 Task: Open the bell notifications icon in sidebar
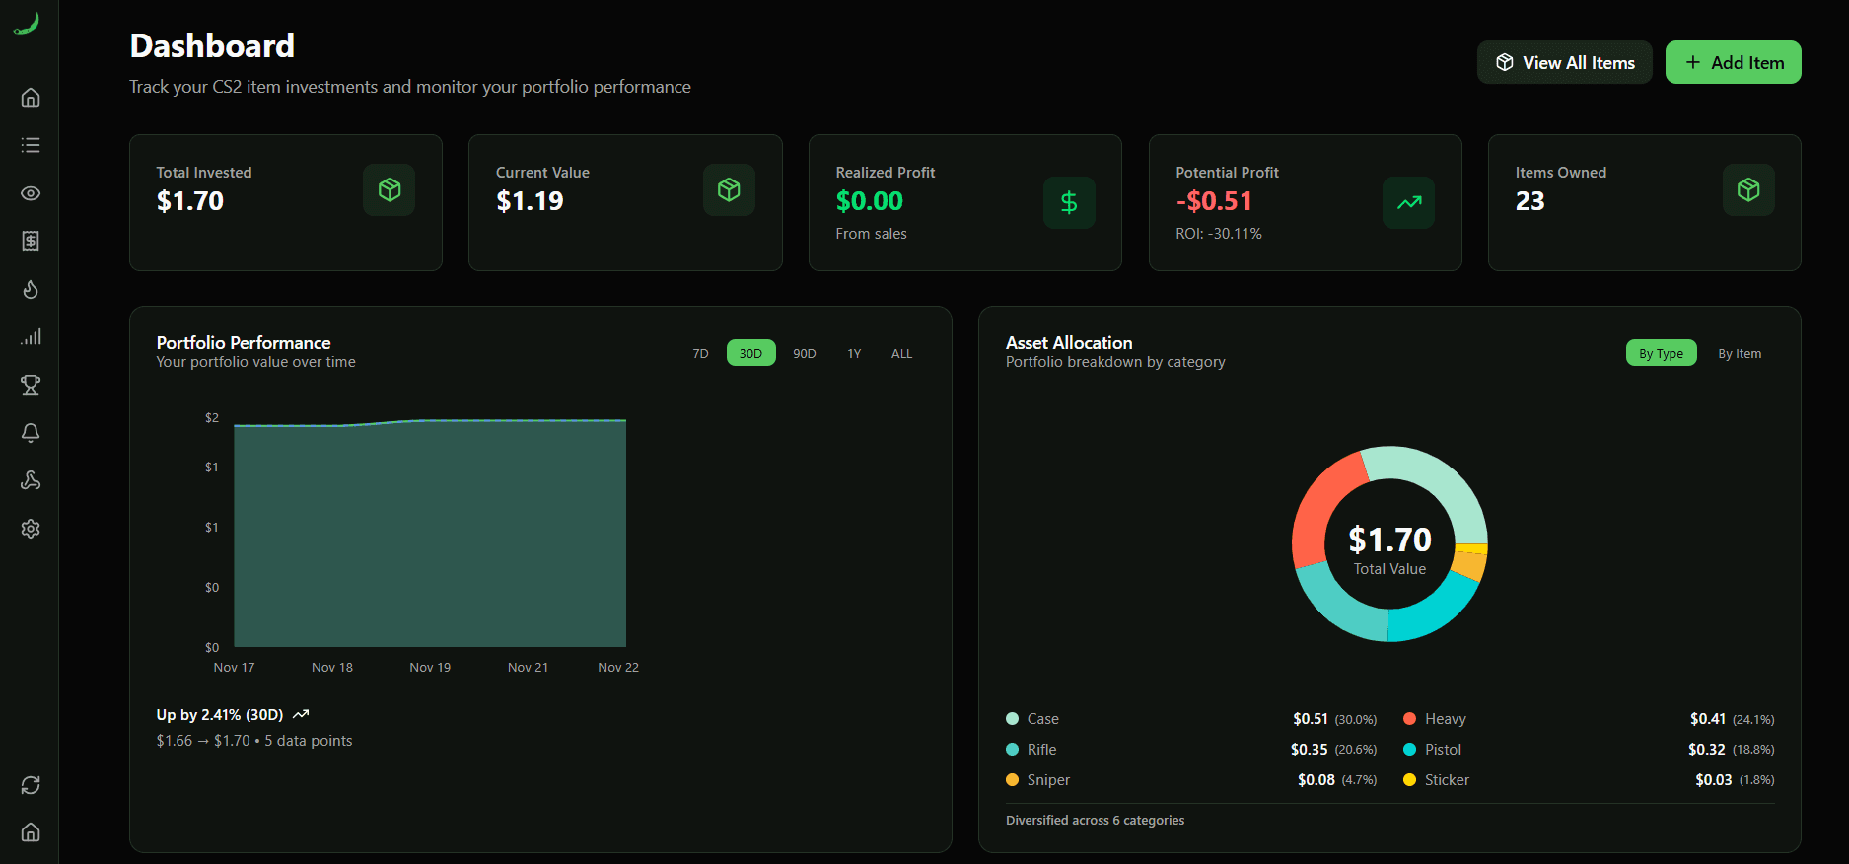[31, 433]
